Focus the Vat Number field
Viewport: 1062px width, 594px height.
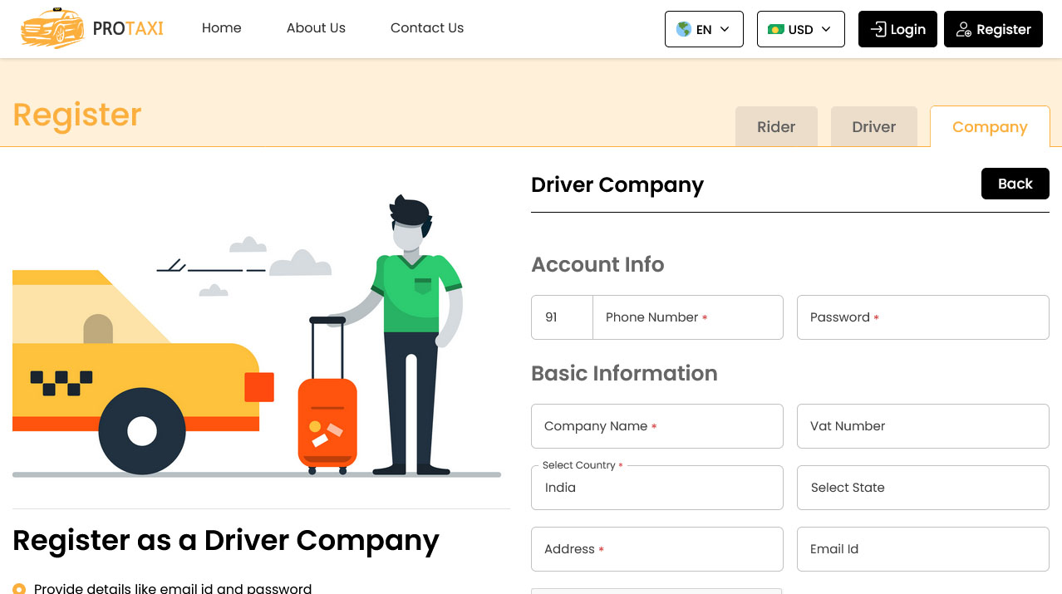923,426
